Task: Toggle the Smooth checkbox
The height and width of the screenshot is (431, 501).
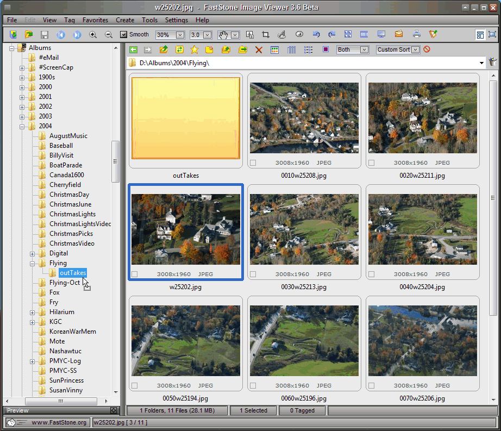Action: (x=124, y=34)
